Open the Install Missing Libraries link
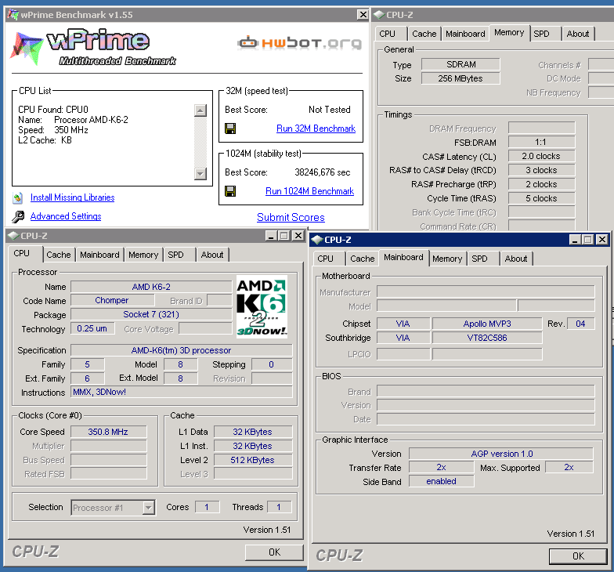Image resolution: width=614 pixels, height=572 pixels. pyautogui.click(x=72, y=197)
